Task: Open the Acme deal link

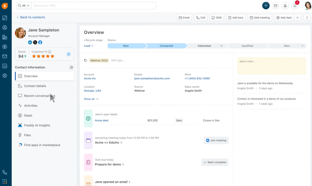Action: (x=101, y=120)
